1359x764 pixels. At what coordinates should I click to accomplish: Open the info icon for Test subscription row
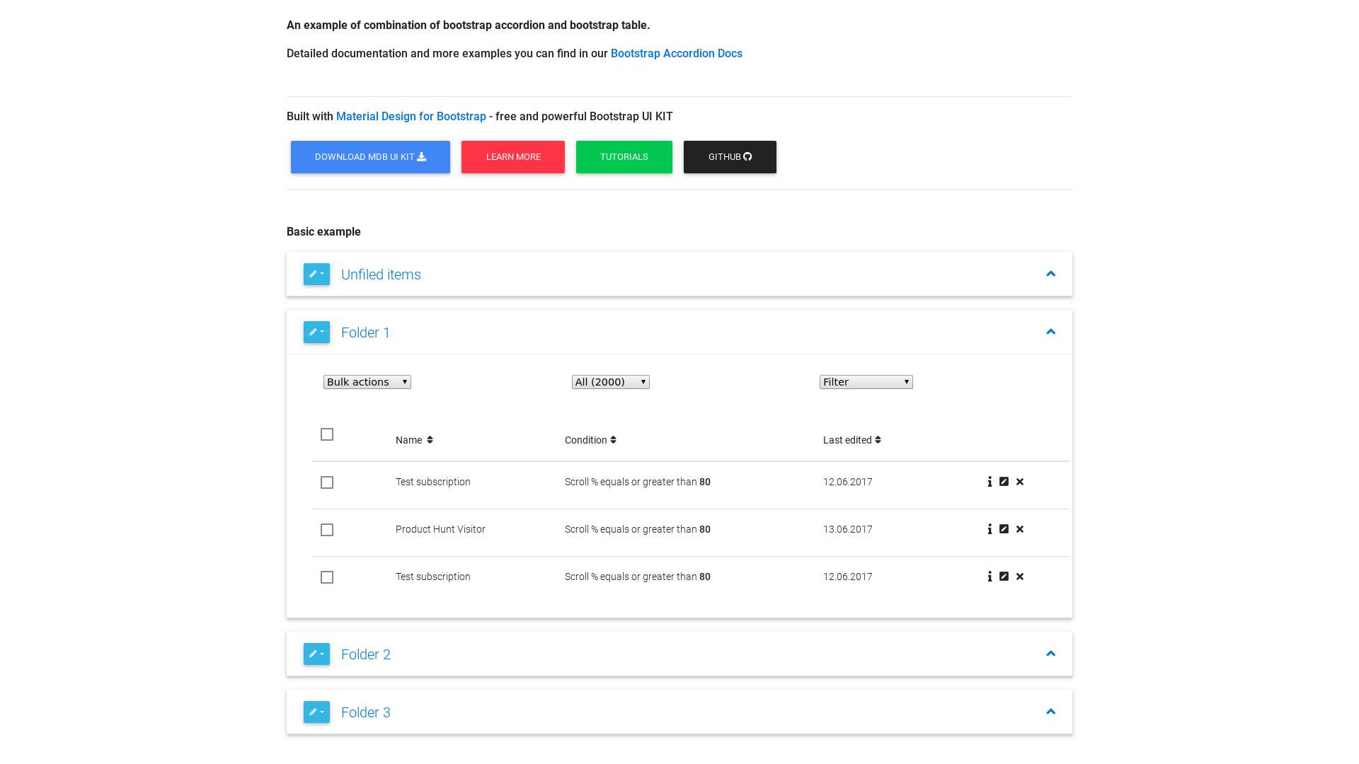[x=990, y=482]
